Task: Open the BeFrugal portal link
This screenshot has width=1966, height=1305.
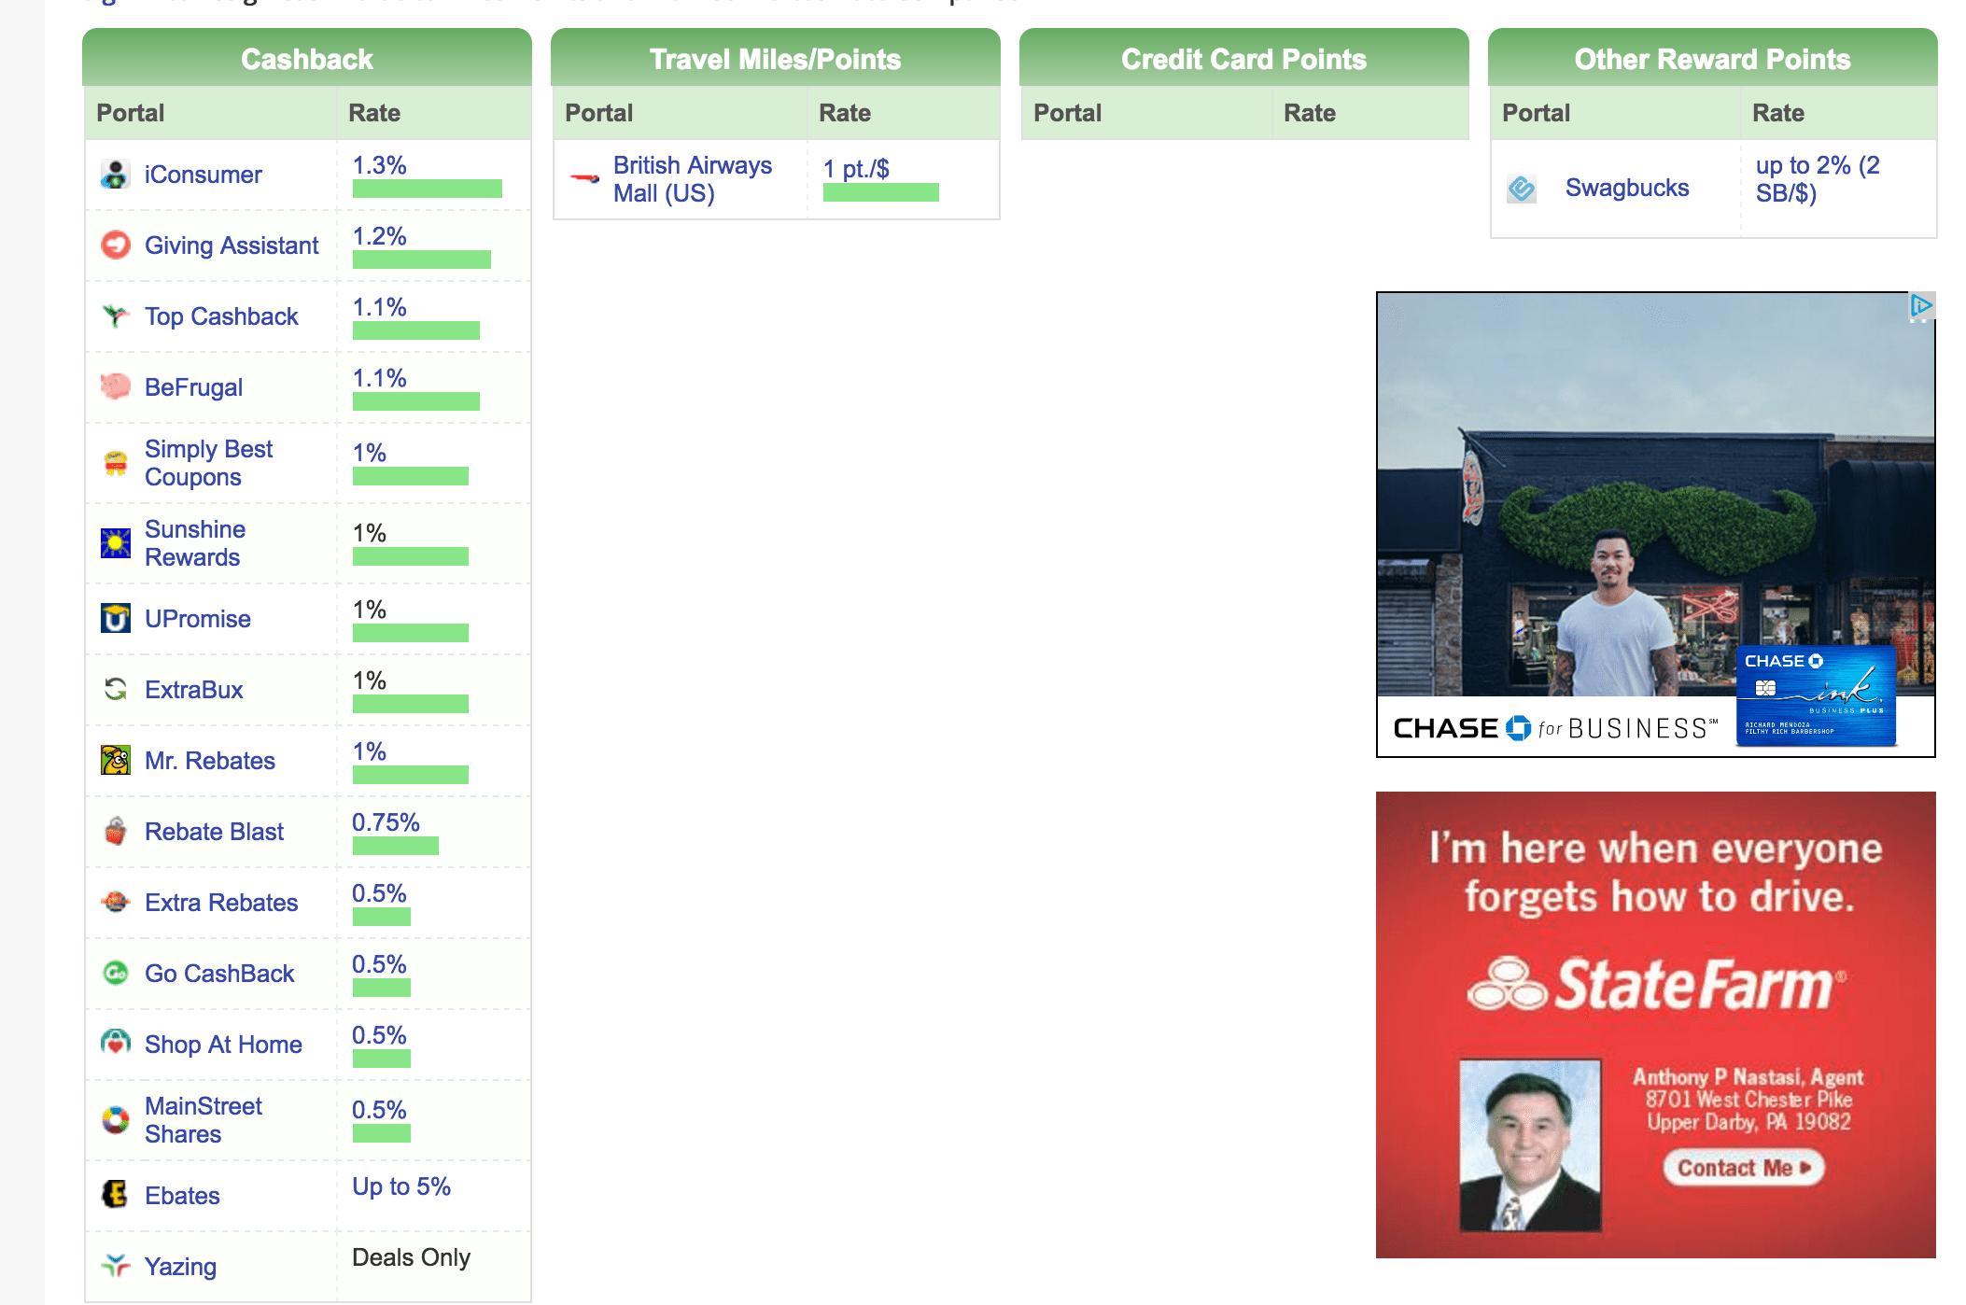Action: 193,387
